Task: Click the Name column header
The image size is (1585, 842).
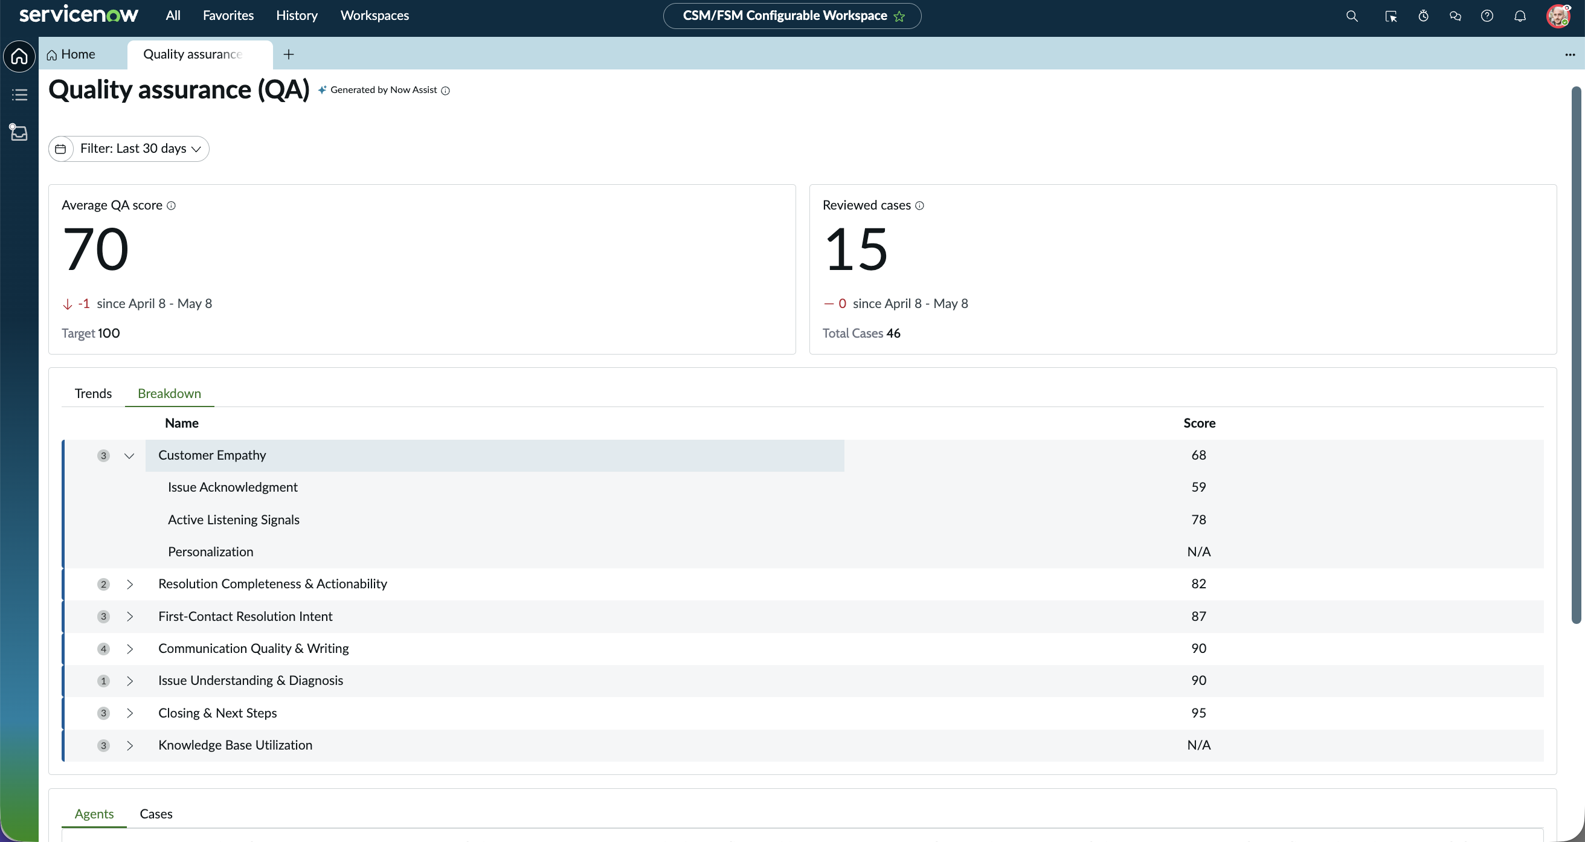Action: pyautogui.click(x=181, y=423)
